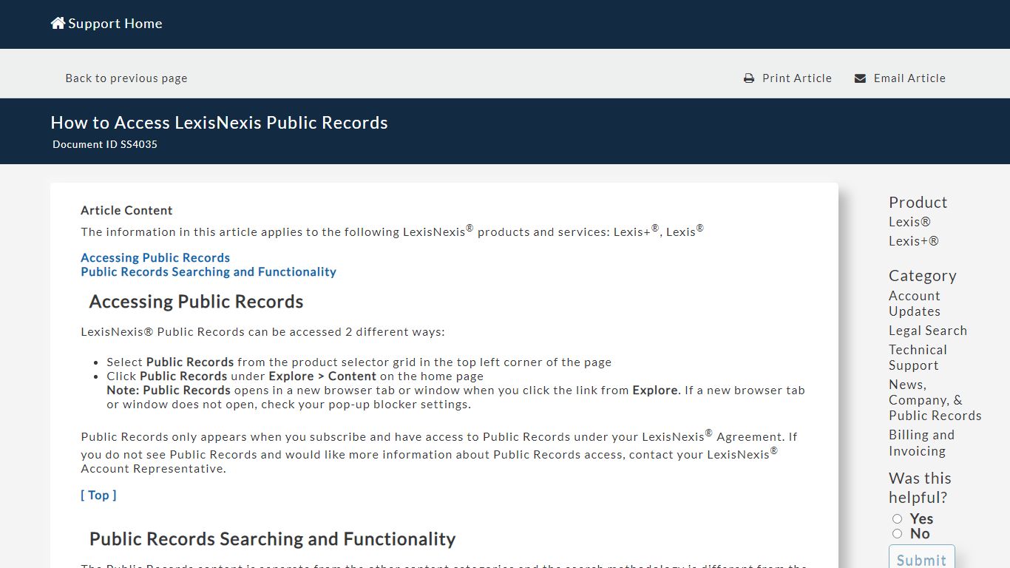Open the Lexis® product link
This screenshot has width=1010, height=568.
pos(909,222)
